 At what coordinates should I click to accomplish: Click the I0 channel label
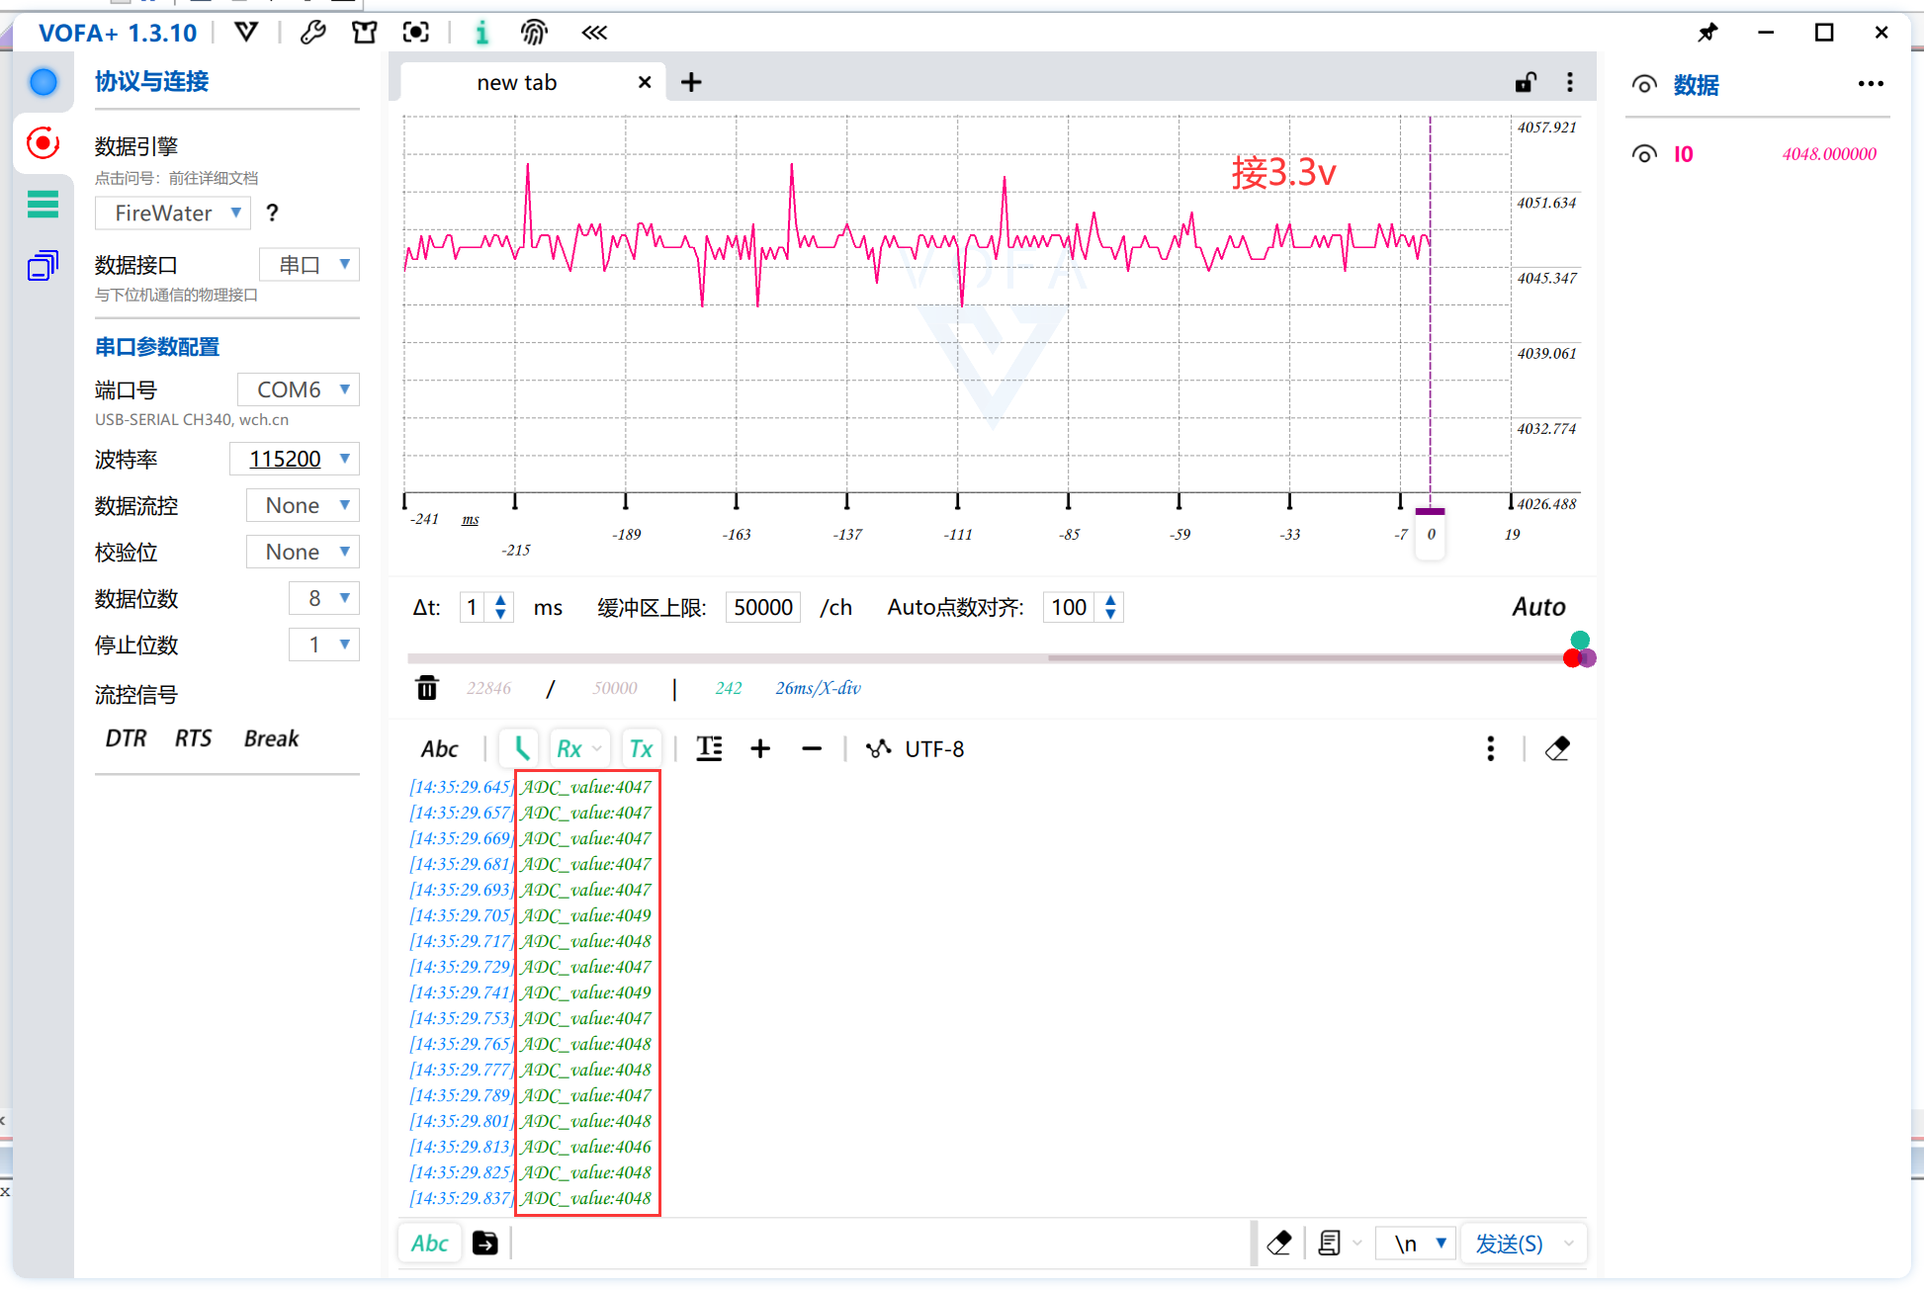pyautogui.click(x=1683, y=154)
